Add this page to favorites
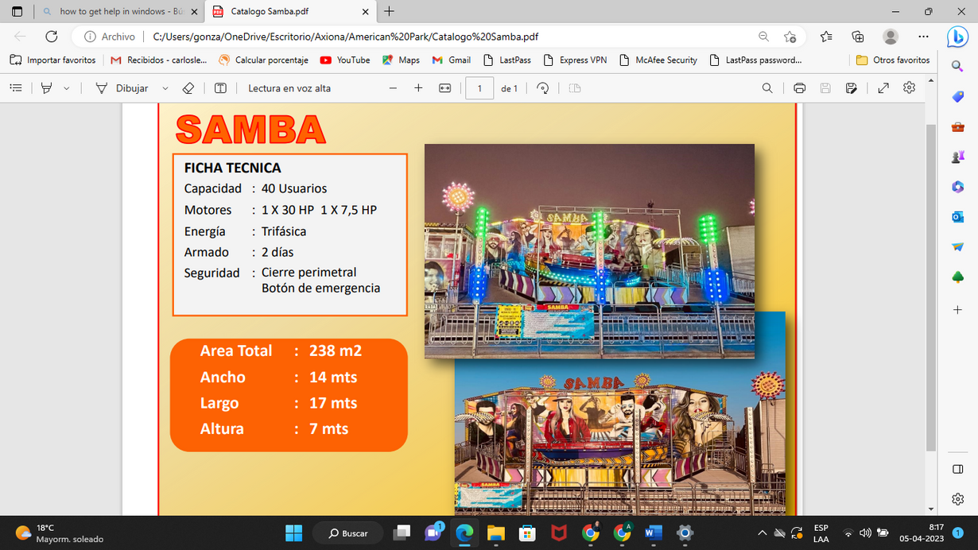The image size is (978, 550). (x=790, y=37)
